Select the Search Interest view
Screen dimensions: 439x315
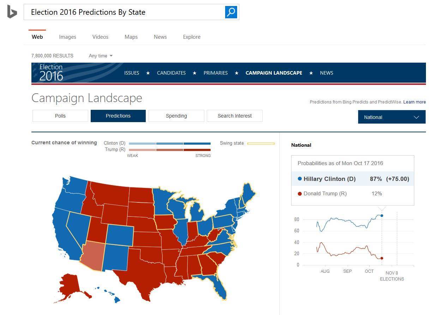(235, 116)
